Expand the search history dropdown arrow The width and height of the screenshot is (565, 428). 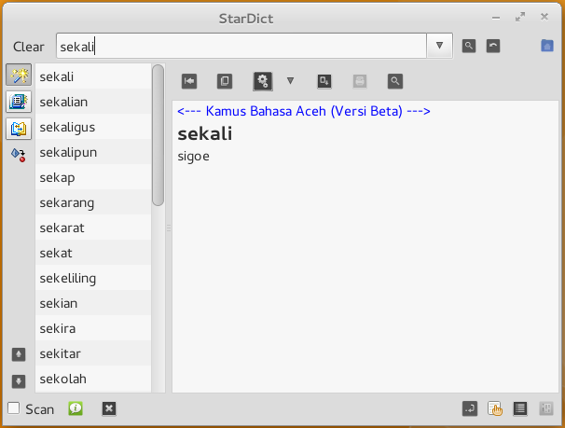[x=439, y=46]
